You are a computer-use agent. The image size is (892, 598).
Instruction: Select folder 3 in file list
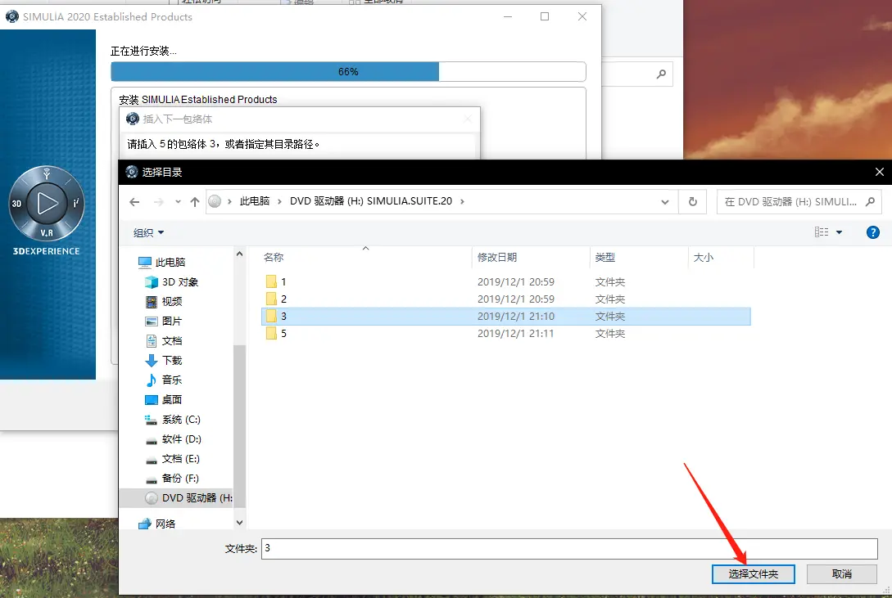(505, 317)
